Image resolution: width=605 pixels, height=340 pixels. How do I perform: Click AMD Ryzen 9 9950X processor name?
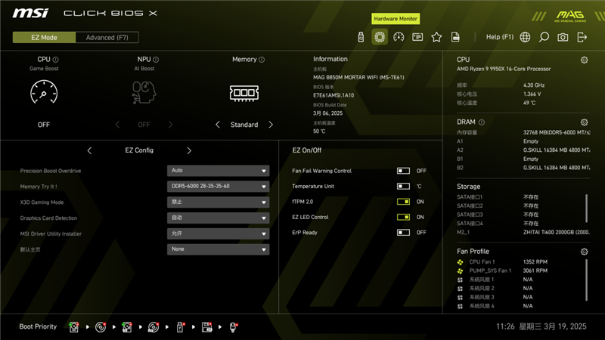(x=504, y=69)
